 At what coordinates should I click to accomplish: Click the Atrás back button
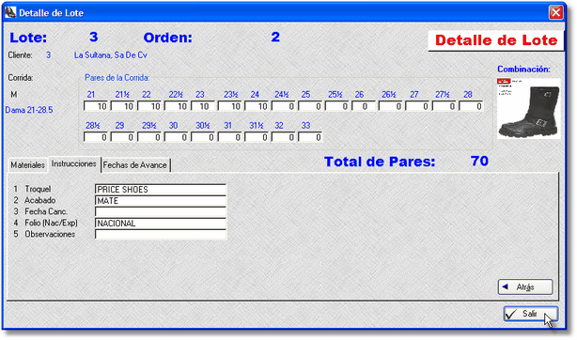pos(525,287)
